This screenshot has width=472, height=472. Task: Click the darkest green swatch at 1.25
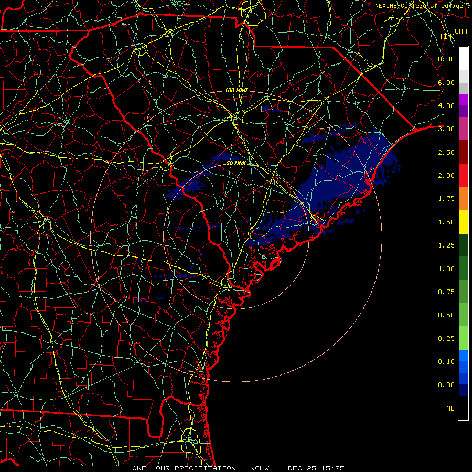coord(463,245)
